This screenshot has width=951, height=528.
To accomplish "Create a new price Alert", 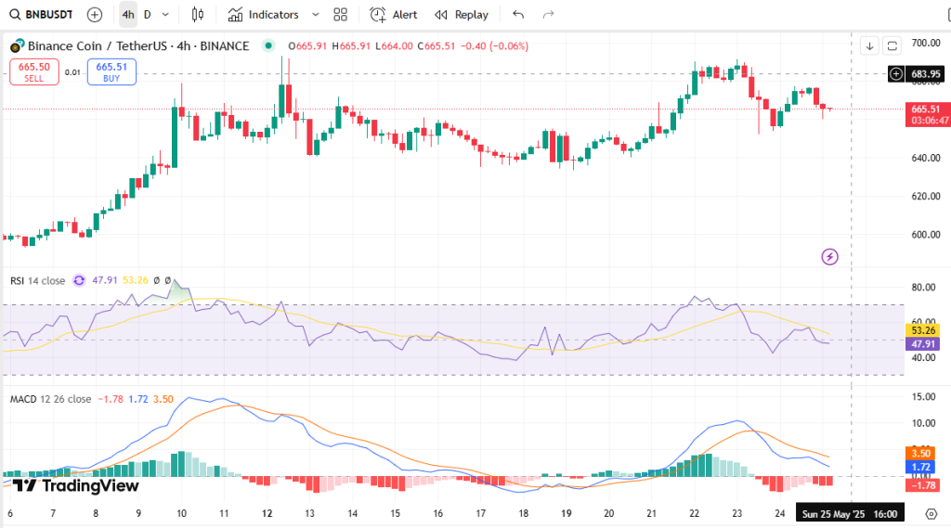I will [x=394, y=15].
